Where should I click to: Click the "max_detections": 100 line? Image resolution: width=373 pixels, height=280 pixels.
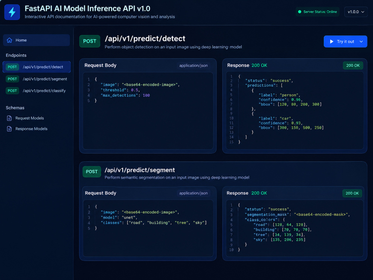pos(125,95)
